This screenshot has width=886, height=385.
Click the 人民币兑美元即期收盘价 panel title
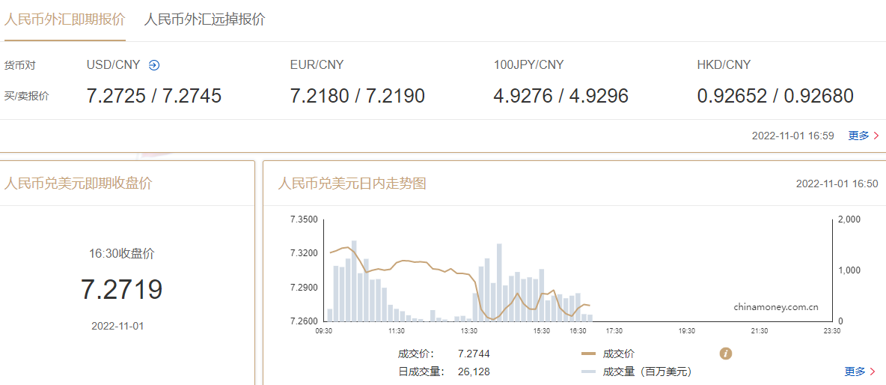pyautogui.click(x=78, y=184)
